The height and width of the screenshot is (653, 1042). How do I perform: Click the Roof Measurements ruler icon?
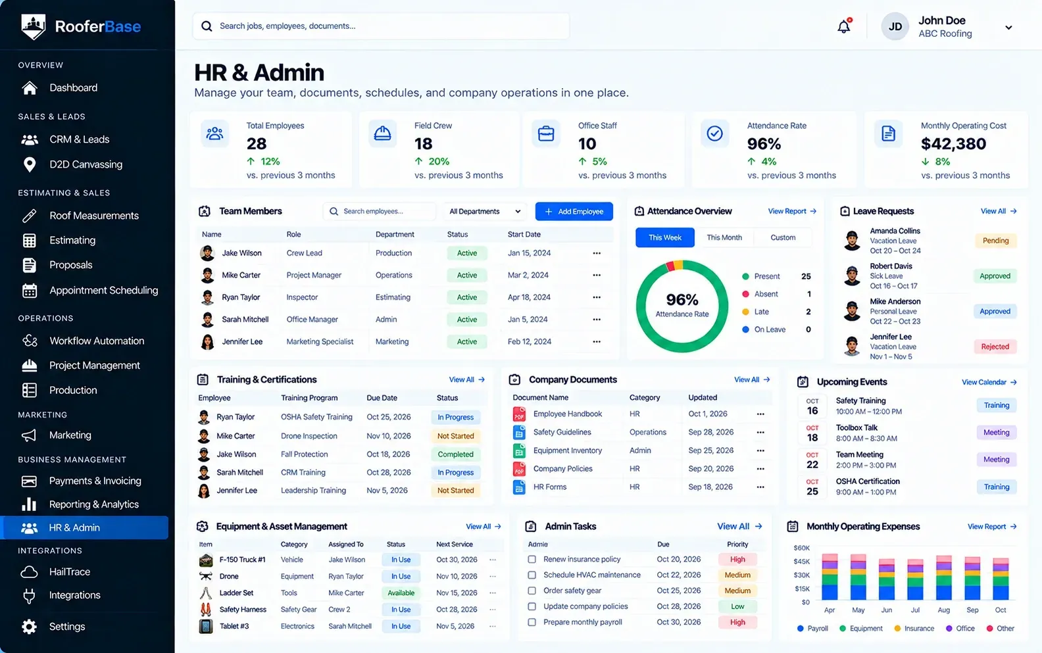point(30,216)
